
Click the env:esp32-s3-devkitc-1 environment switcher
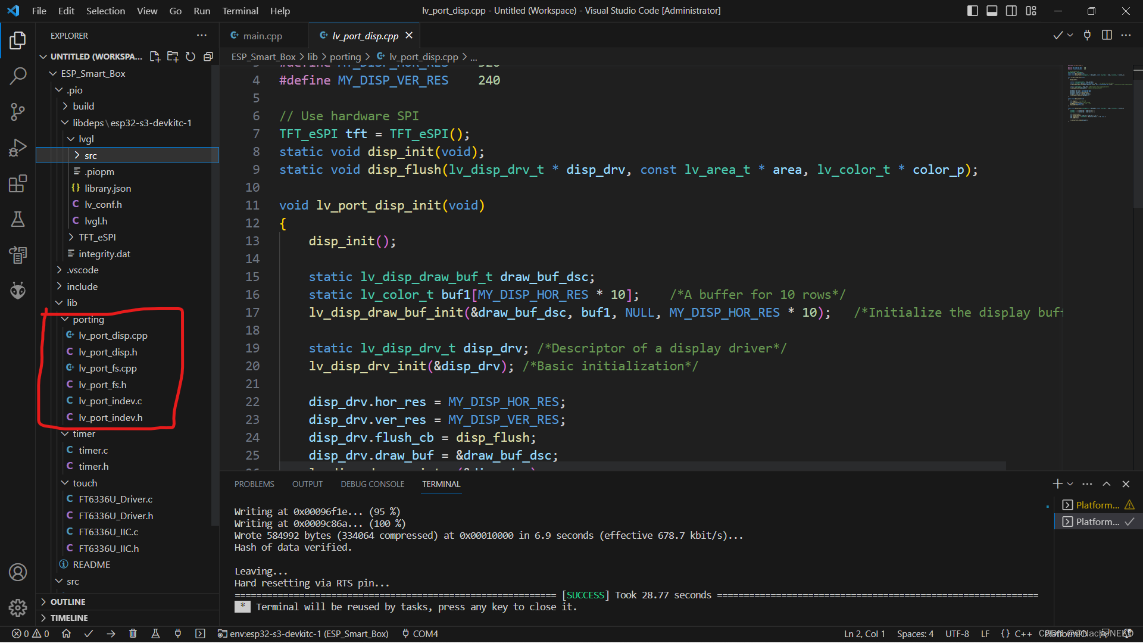point(303,633)
